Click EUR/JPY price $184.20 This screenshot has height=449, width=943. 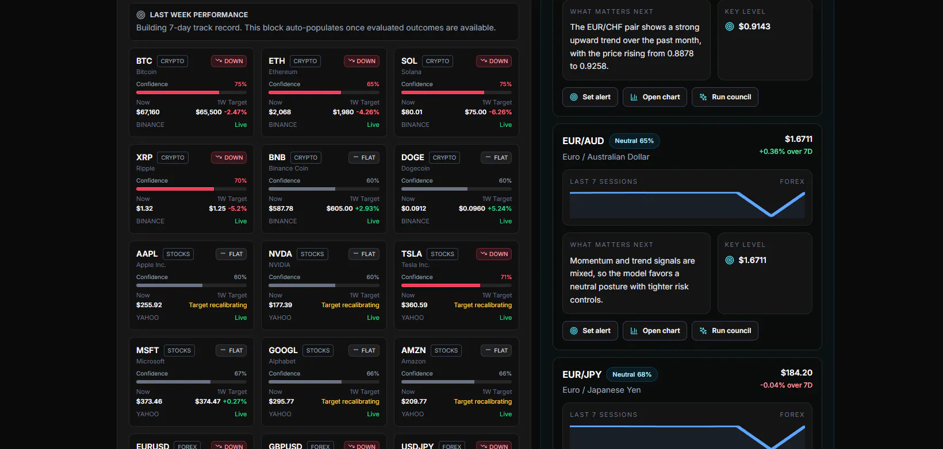[x=796, y=373]
